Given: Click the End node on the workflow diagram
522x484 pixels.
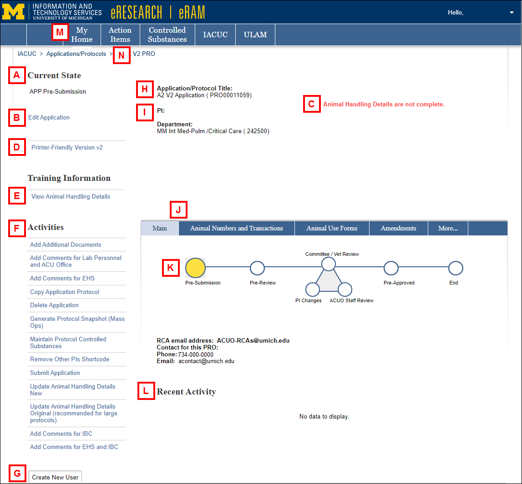Looking at the screenshot, I should click(455, 268).
